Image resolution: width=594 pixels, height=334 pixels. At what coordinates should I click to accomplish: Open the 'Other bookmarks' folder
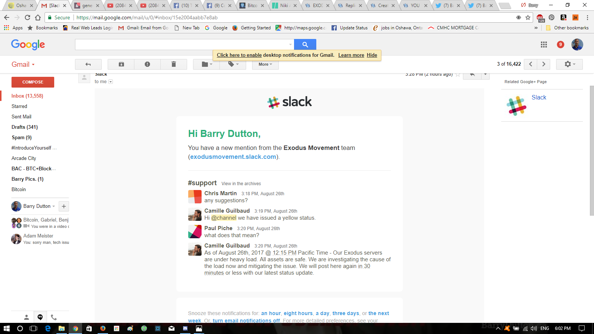tap(567, 28)
